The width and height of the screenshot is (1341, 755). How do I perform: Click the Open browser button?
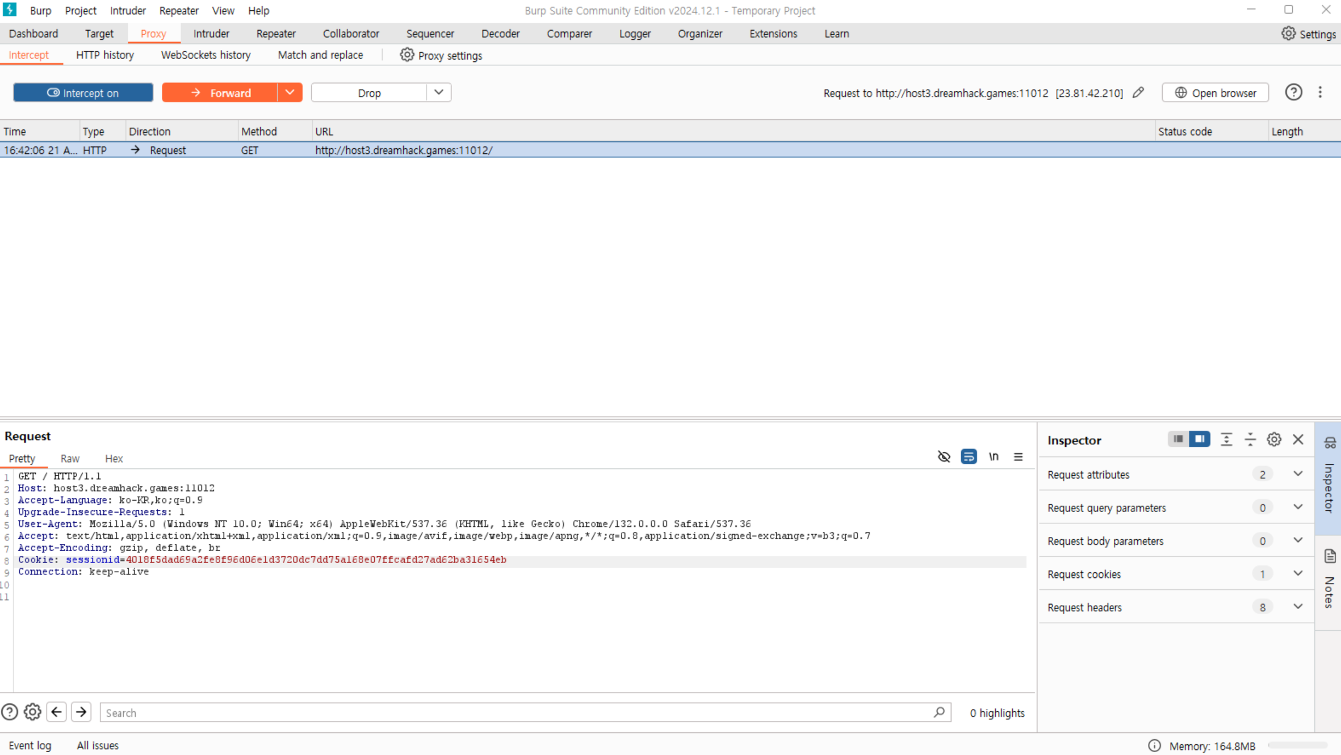click(1215, 93)
